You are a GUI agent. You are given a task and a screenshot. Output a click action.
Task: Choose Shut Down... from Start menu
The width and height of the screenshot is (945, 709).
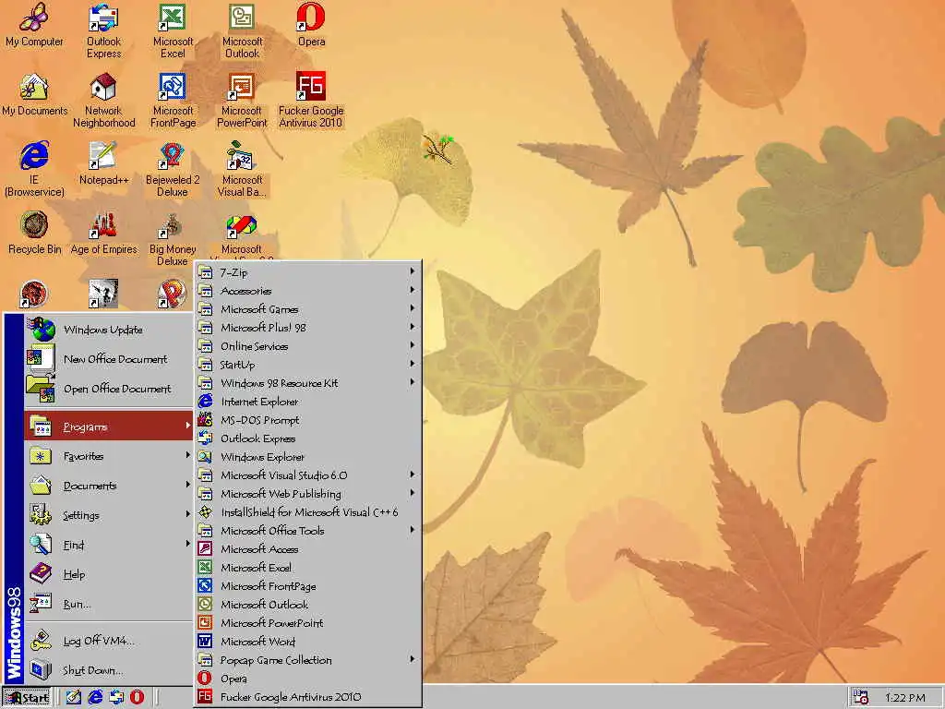(x=109, y=670)
